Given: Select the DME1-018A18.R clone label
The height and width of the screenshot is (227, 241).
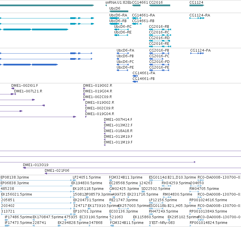Looking at the screenshot, I should pos(118,131).
